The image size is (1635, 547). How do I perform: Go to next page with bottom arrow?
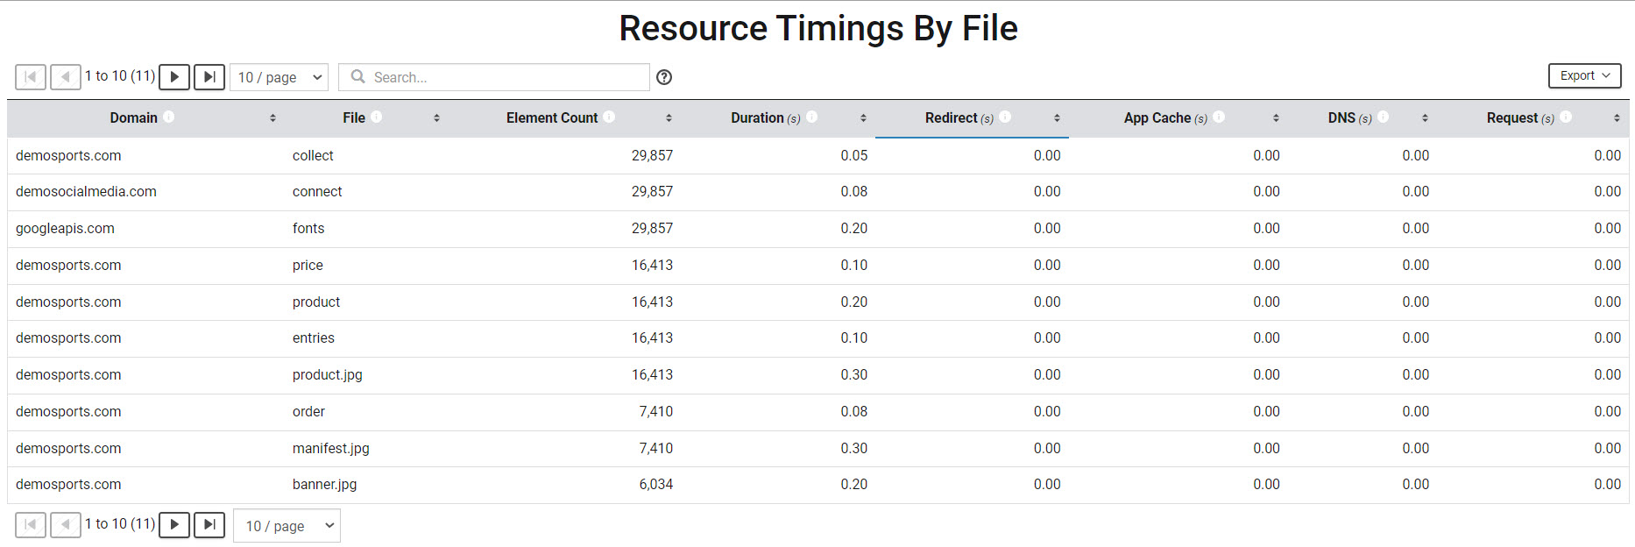click(174, 525)
